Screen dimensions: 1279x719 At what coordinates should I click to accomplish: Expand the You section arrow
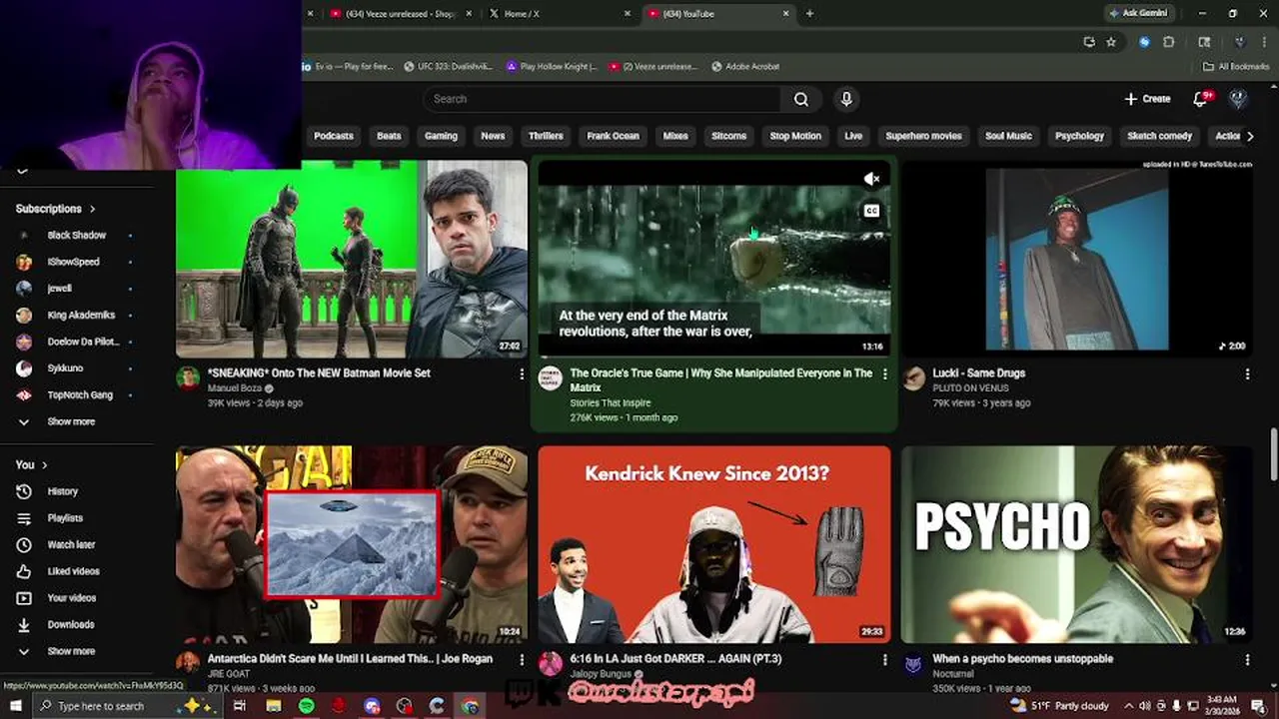(44, 464)
